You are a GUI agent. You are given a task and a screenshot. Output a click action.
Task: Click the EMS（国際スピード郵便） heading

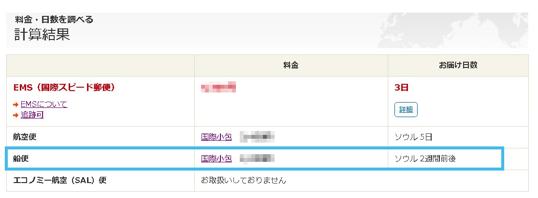tap(64, 88)
